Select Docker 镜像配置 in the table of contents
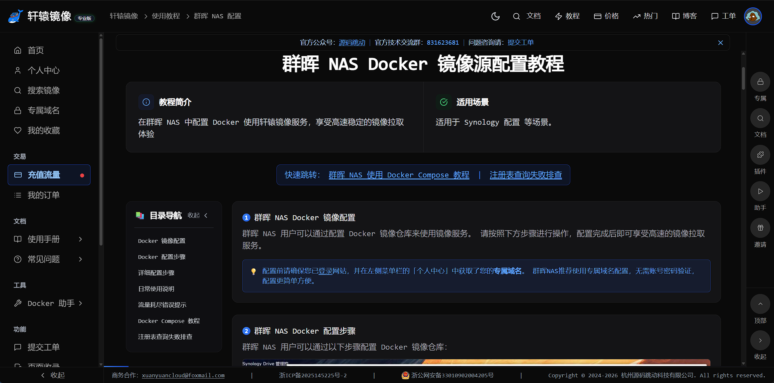The width and height of the screenshot is (774, 383). click(x=162, y=241)
